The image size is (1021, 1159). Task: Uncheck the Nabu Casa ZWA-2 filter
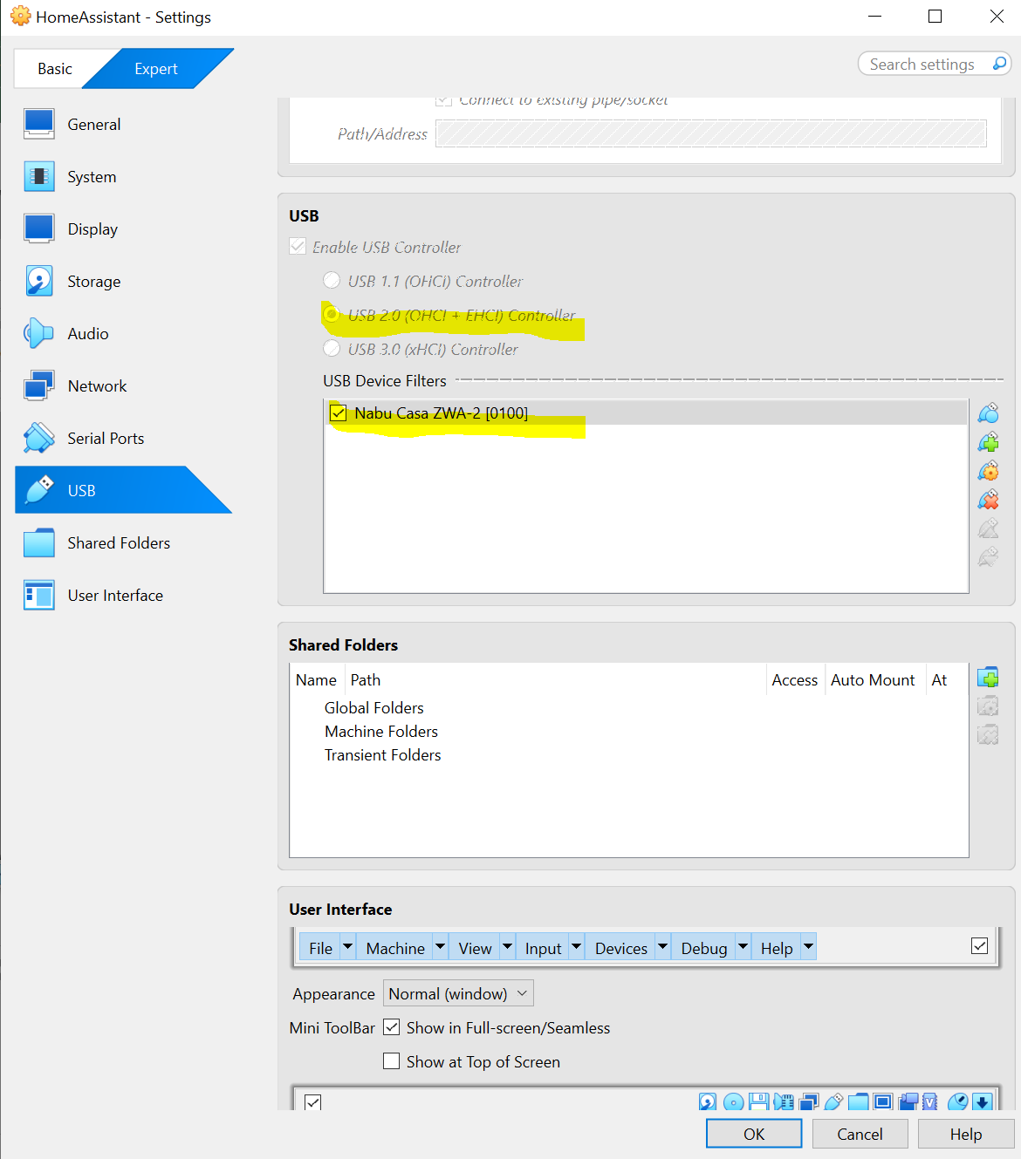point(339,412)
